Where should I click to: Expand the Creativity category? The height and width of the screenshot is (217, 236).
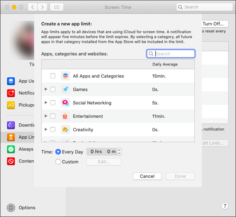tap(46, 129)
